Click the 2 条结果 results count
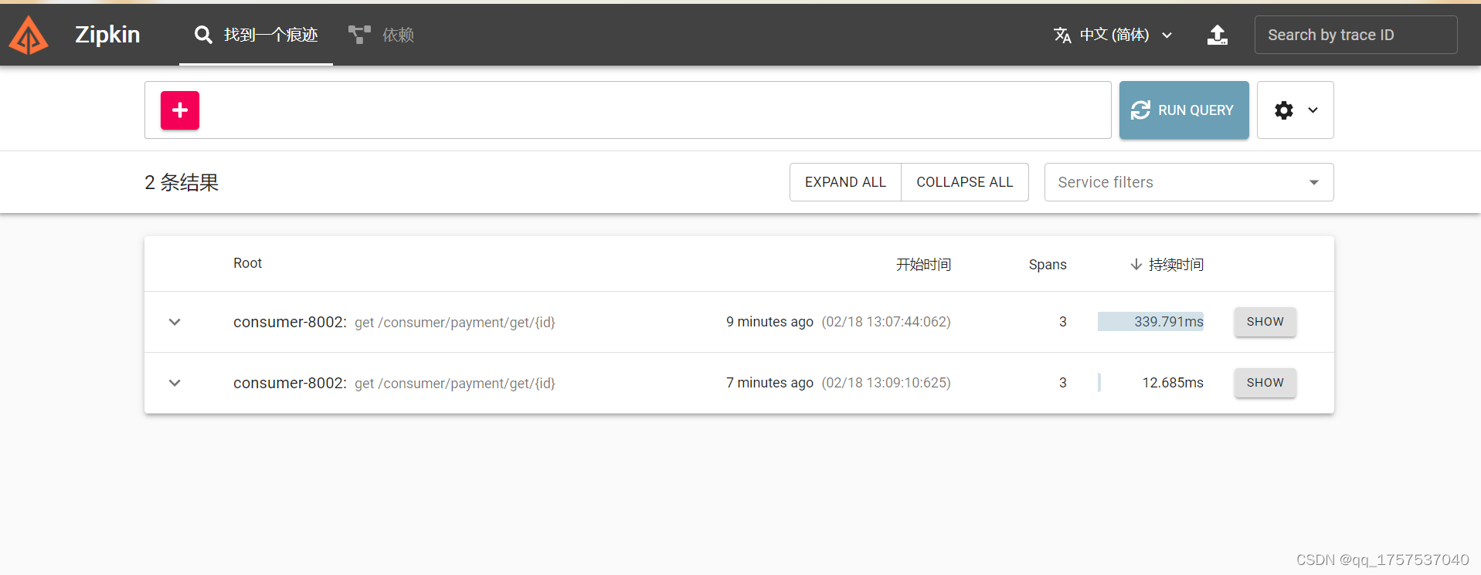This screenshot has height=575, width=1481. 182,182
